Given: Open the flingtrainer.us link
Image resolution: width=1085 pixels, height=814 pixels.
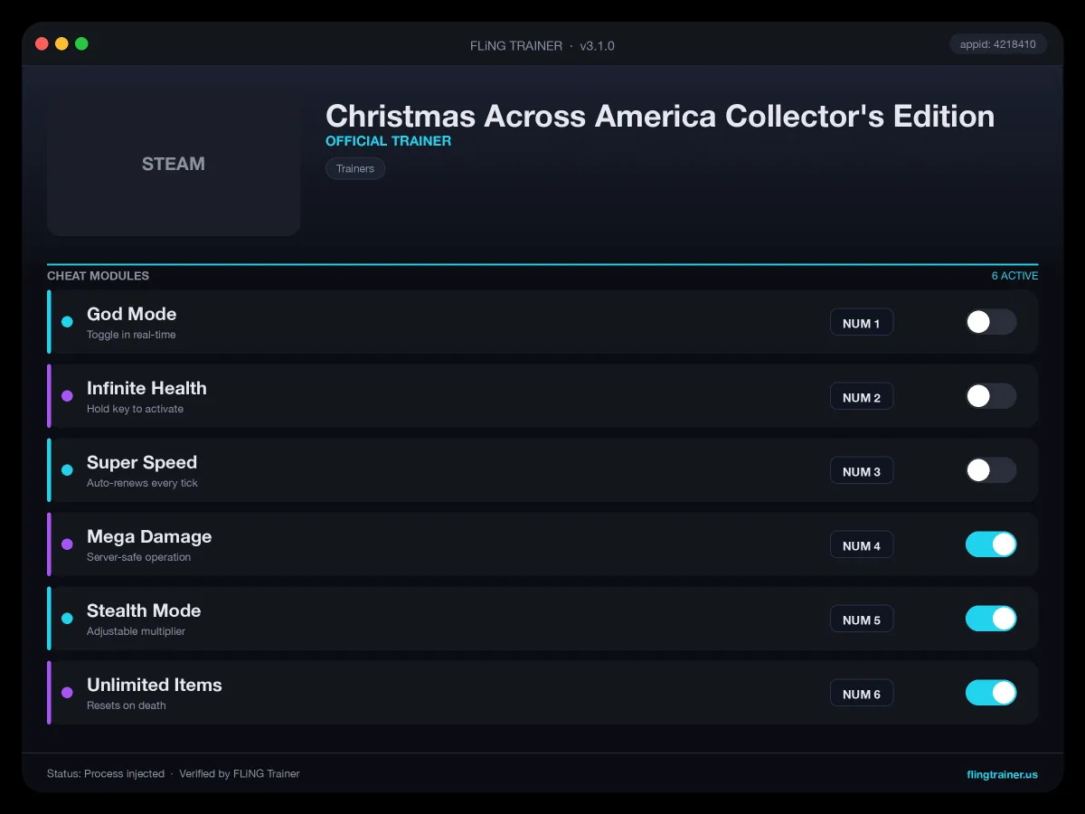Looking at the screenshot, I should 1002,774.
